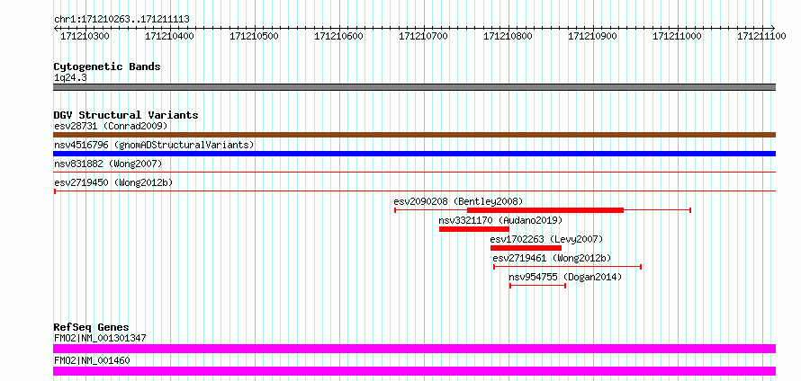Image resolution: width=801 pixels, height=381 pixels.
Task: Click the FMO2|NM_001460 gene label
Action: (92, 360)
